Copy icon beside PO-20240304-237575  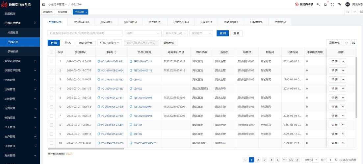pos(99,107)
